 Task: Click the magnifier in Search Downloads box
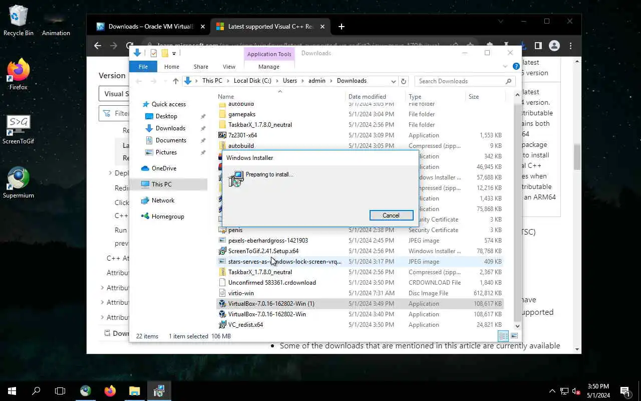[508, 81]
